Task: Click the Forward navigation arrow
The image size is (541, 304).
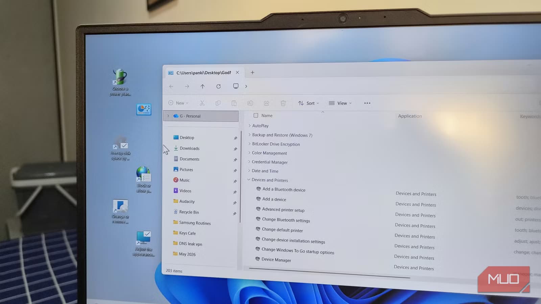Action: coord(187,86)
